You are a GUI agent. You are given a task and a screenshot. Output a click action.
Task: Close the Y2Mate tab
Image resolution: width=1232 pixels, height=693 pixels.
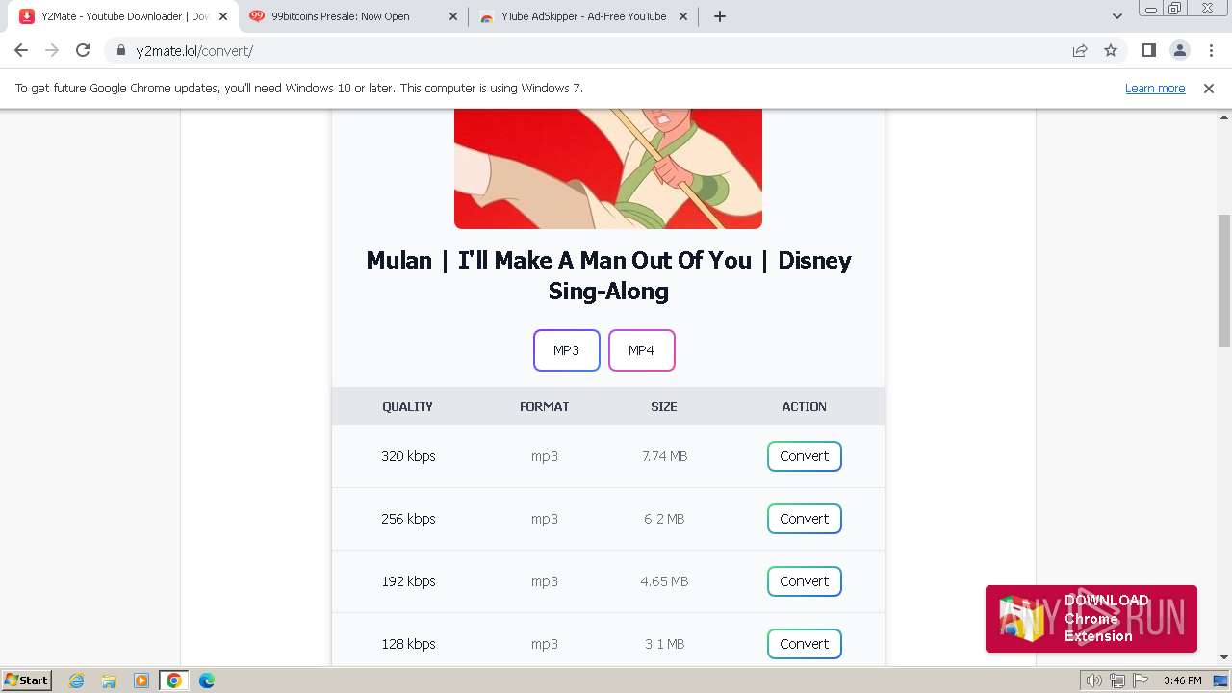tap(223, 16)
